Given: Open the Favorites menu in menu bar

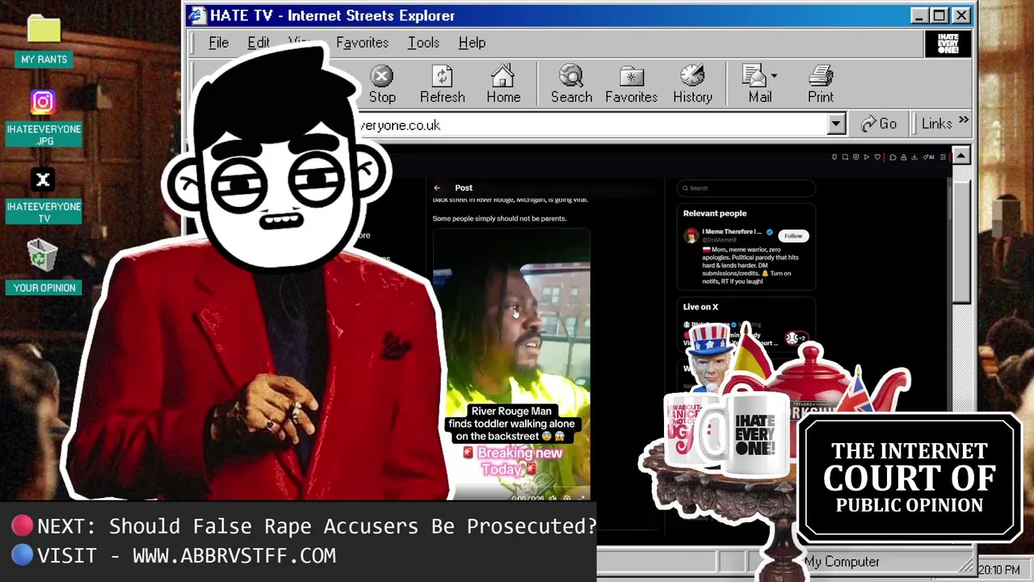Looking at the screenshot, I should 362,43.
